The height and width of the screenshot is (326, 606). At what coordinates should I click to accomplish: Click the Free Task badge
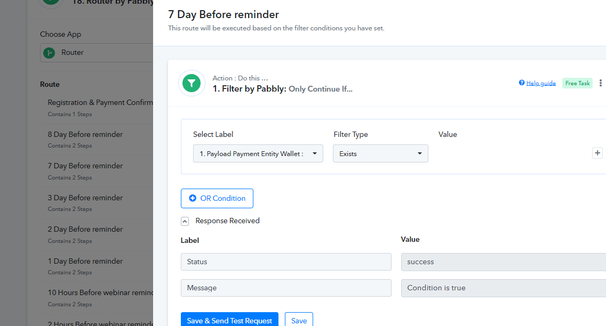click(577, 83)
